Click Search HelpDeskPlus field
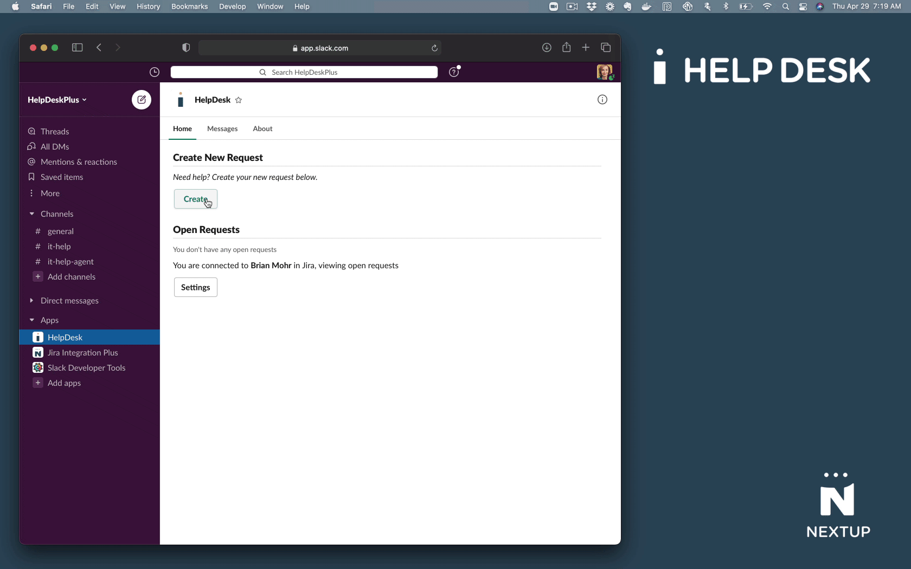911x569 pixels. pyautogui.click(x=304, y=72)
